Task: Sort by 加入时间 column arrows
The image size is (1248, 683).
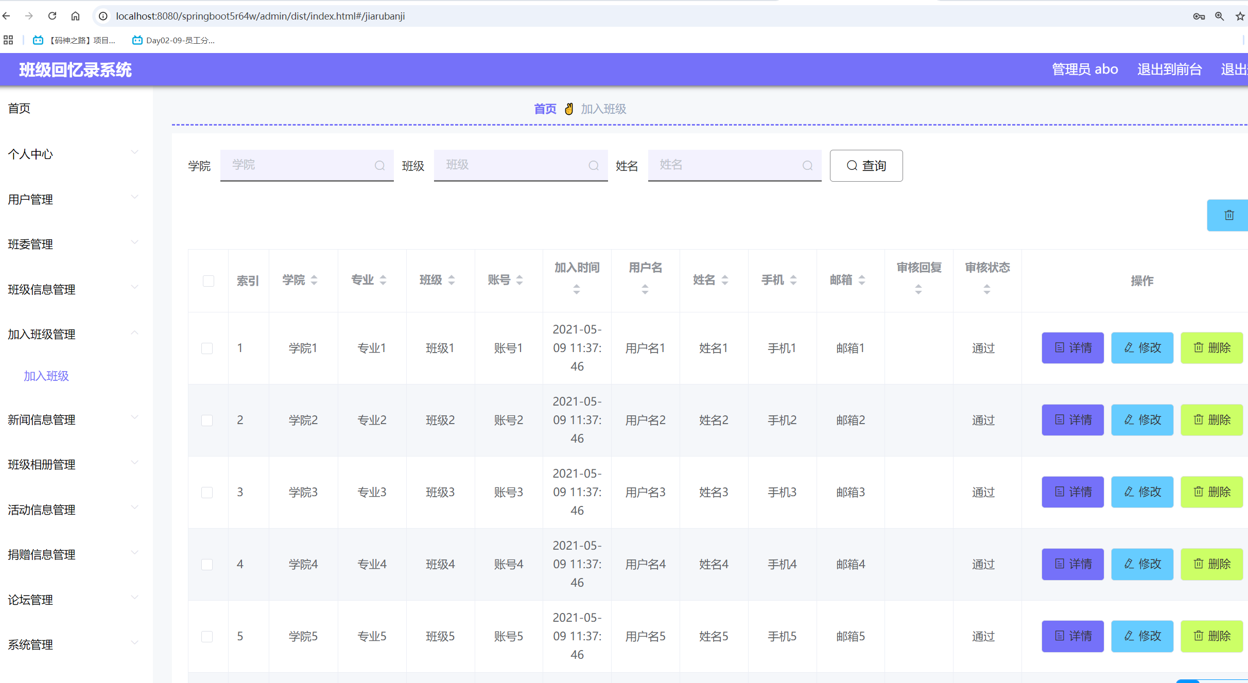Action: click(577, 289)
